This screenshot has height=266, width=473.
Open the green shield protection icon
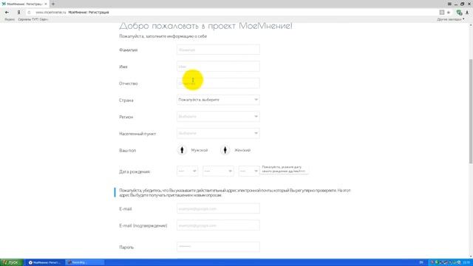(x=459, y=13)
